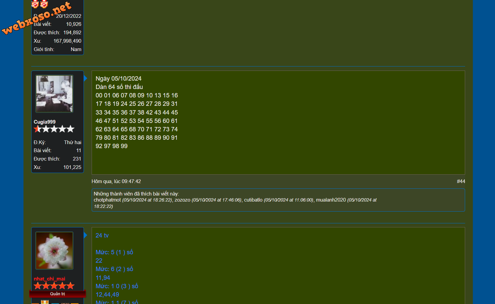
Task: Click Cugia999's star rating icons
Action: pos(54,129)
